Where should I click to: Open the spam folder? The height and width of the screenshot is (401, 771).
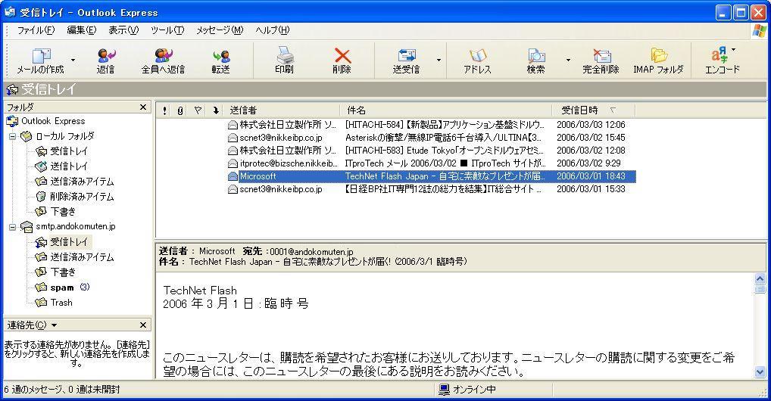(62, 288)
